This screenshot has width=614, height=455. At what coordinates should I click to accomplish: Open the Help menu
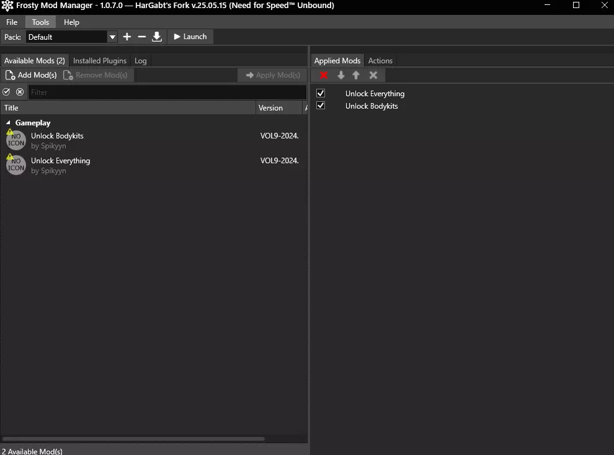tap(71, 22)
